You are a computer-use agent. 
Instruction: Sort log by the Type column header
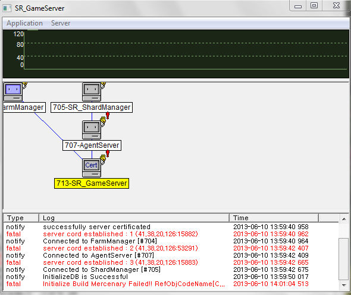(x=21, y=218)
